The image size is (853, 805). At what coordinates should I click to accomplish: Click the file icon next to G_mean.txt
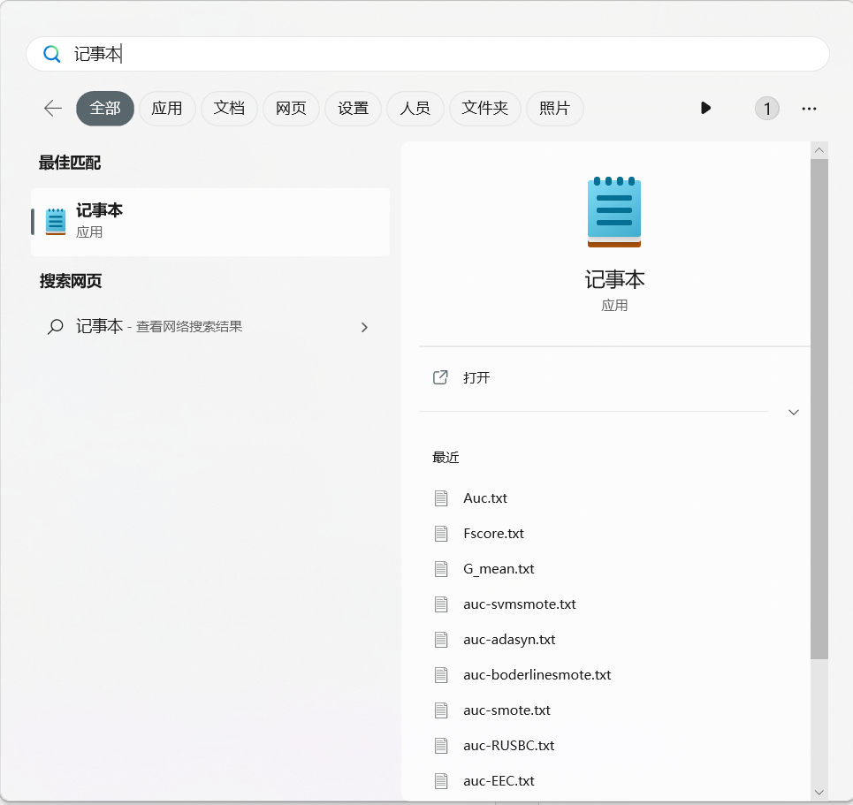[441, 569]
